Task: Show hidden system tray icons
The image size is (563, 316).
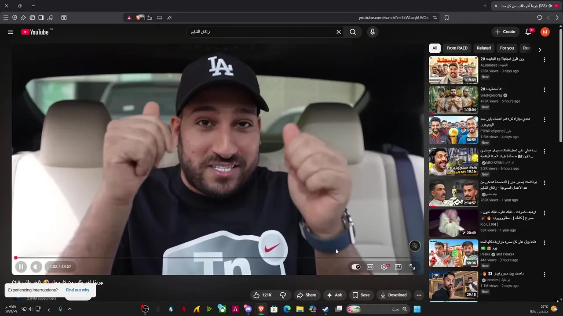Action: [x=69, y=309]
